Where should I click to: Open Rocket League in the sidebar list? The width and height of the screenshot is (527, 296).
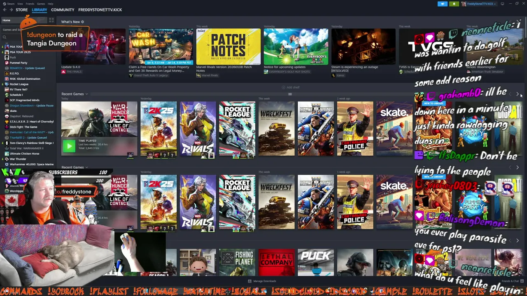[19, 84]
